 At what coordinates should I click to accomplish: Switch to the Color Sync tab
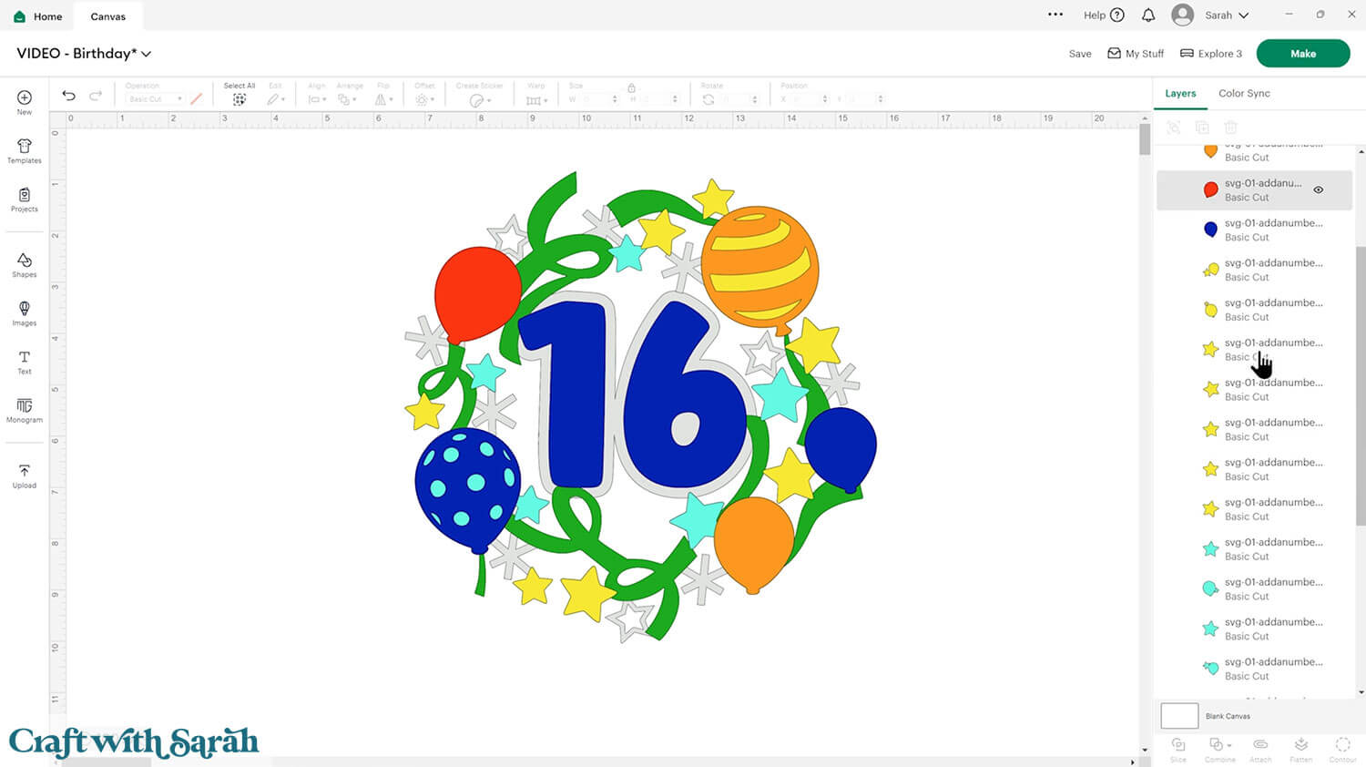1243,93
